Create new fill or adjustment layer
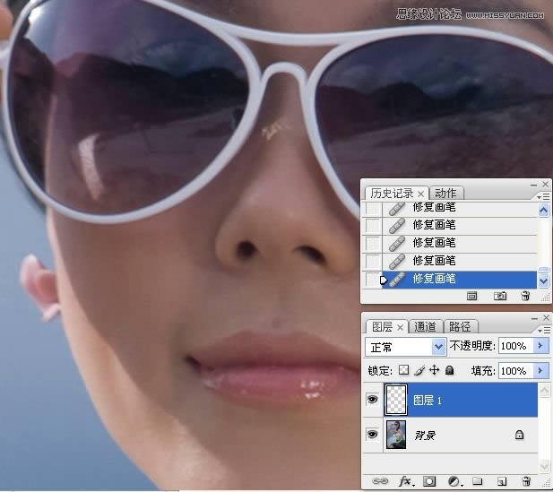The height and width of the screenshot is (492, 553). (454, 481)
